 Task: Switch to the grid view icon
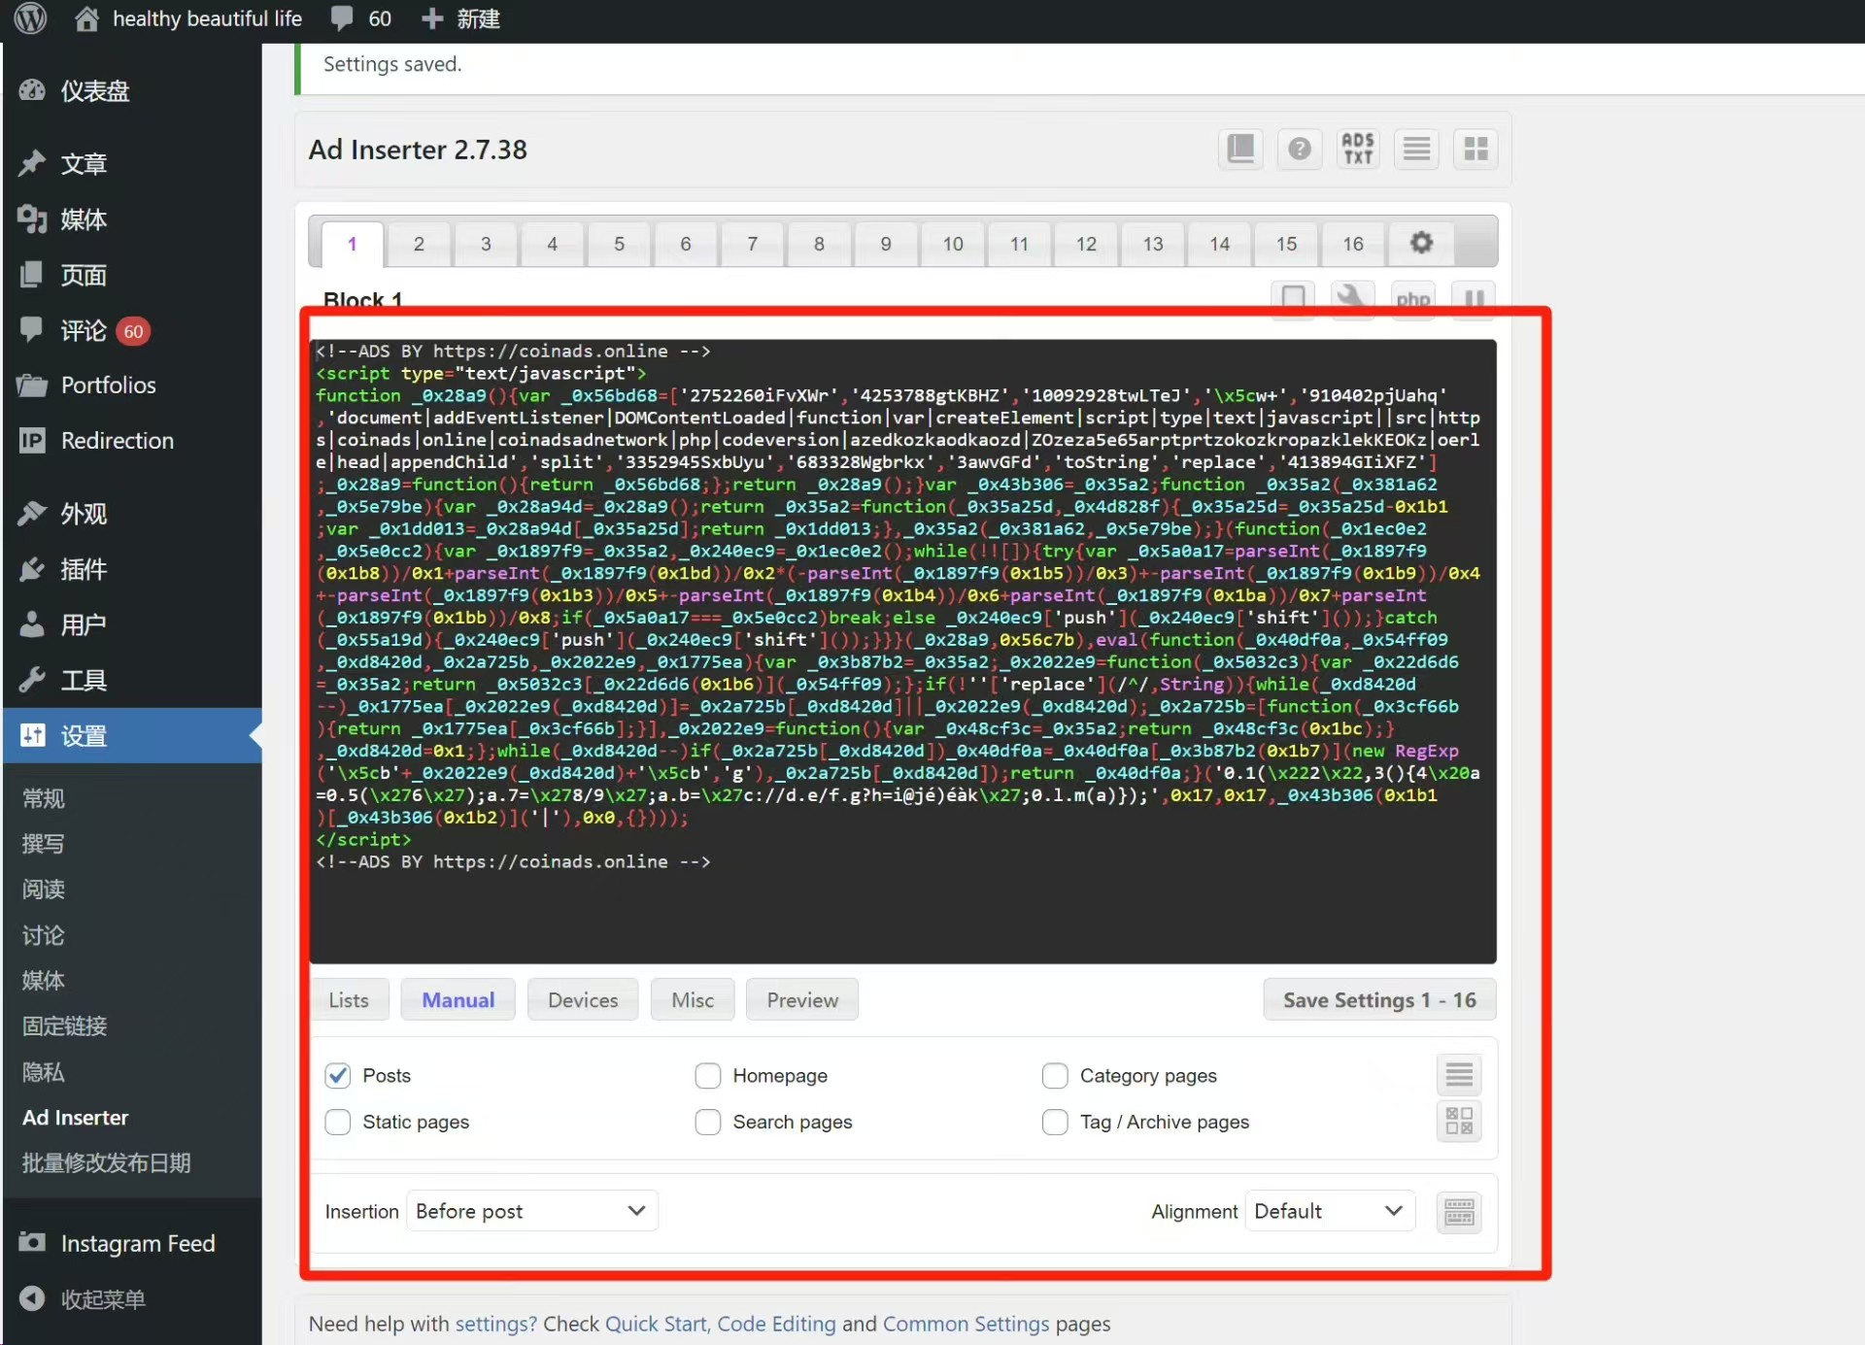1475,150
